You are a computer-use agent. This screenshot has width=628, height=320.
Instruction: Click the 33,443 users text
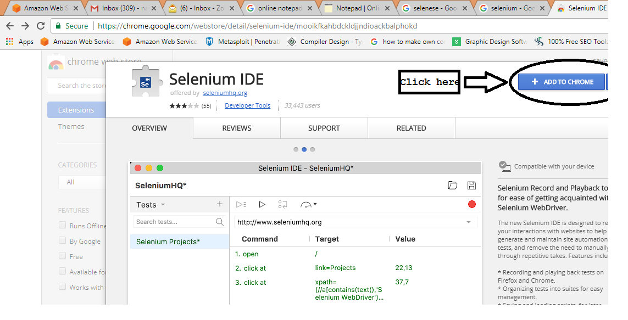click(302, 105)
